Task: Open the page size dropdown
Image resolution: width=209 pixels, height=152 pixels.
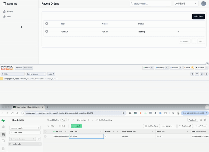Action: 186,3
